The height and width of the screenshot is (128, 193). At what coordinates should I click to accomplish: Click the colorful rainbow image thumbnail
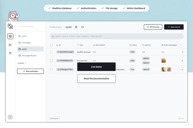(164, 70)
